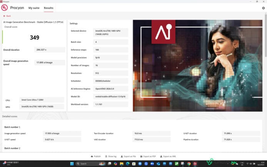This screenshot has height=167, width=267.
Task: Click the Publish icon in bottom bar
Action: (92, 156)
